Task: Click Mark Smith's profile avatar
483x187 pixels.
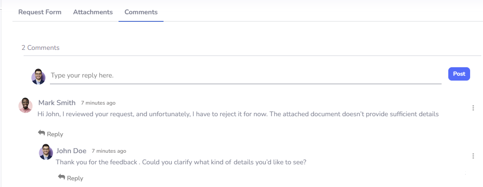Action: (x=25, y=105)
